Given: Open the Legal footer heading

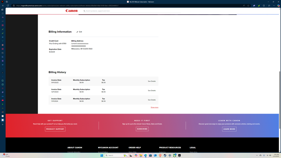Looking at the screenshot, I should point(193,148).
